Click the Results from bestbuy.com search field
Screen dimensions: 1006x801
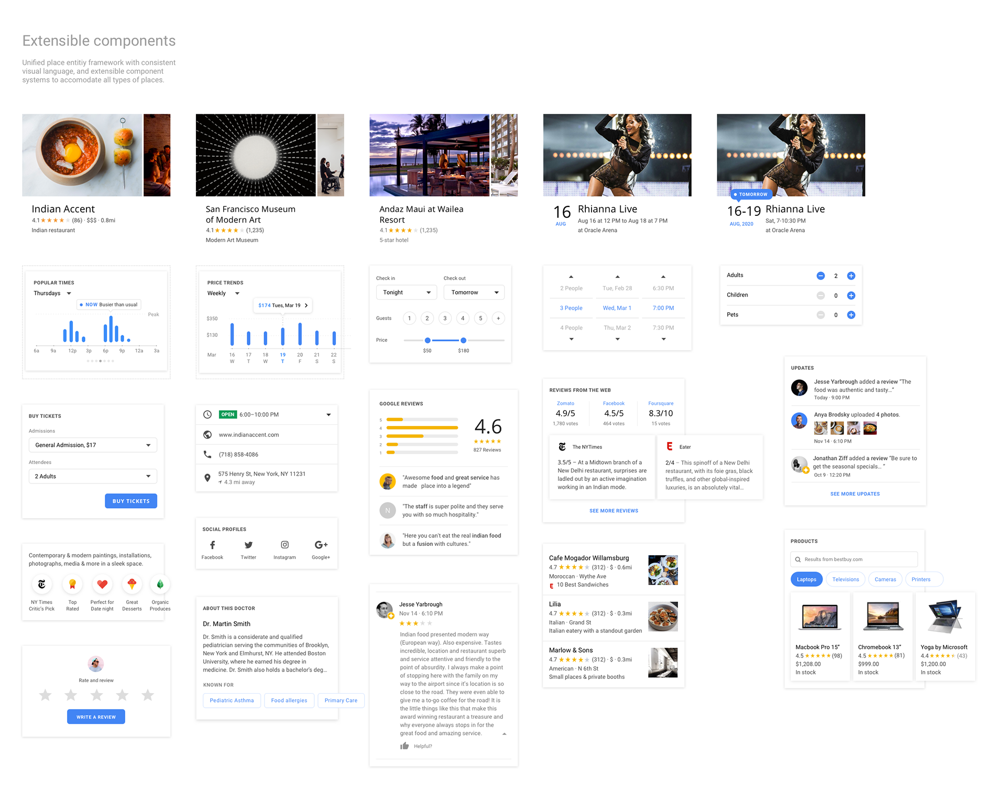pyautogui.click(x=854, y=559)
